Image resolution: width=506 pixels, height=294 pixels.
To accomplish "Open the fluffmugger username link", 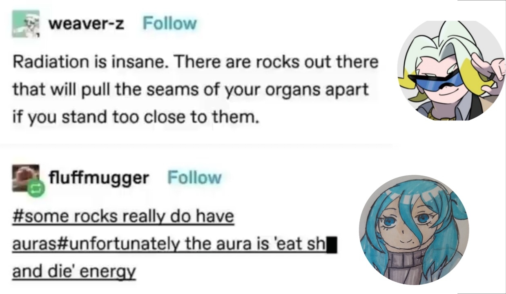I will [x=98, y=178].
